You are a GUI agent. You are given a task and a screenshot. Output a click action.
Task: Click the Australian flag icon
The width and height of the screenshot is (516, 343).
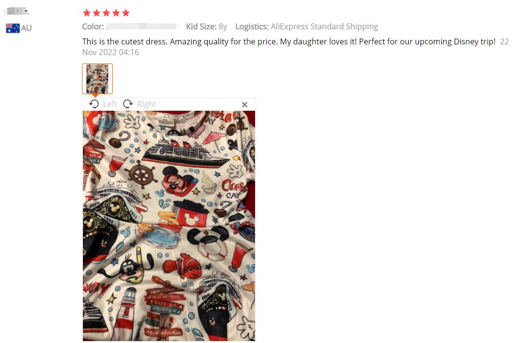[13, 28]
